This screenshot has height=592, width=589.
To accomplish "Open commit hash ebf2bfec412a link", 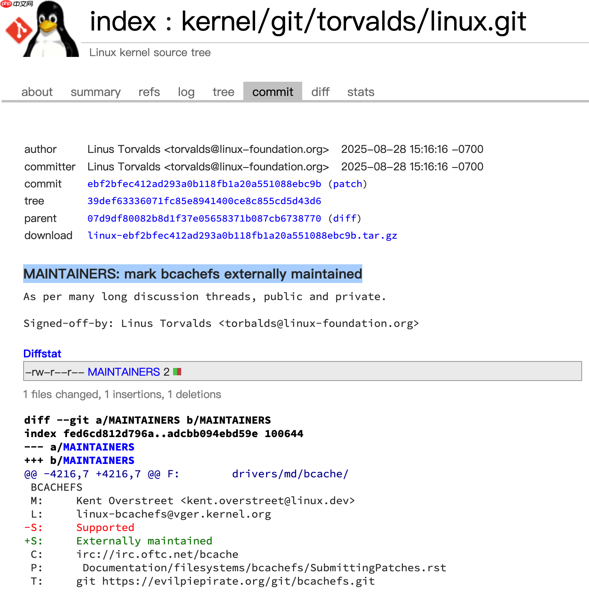I will [204, 184].
